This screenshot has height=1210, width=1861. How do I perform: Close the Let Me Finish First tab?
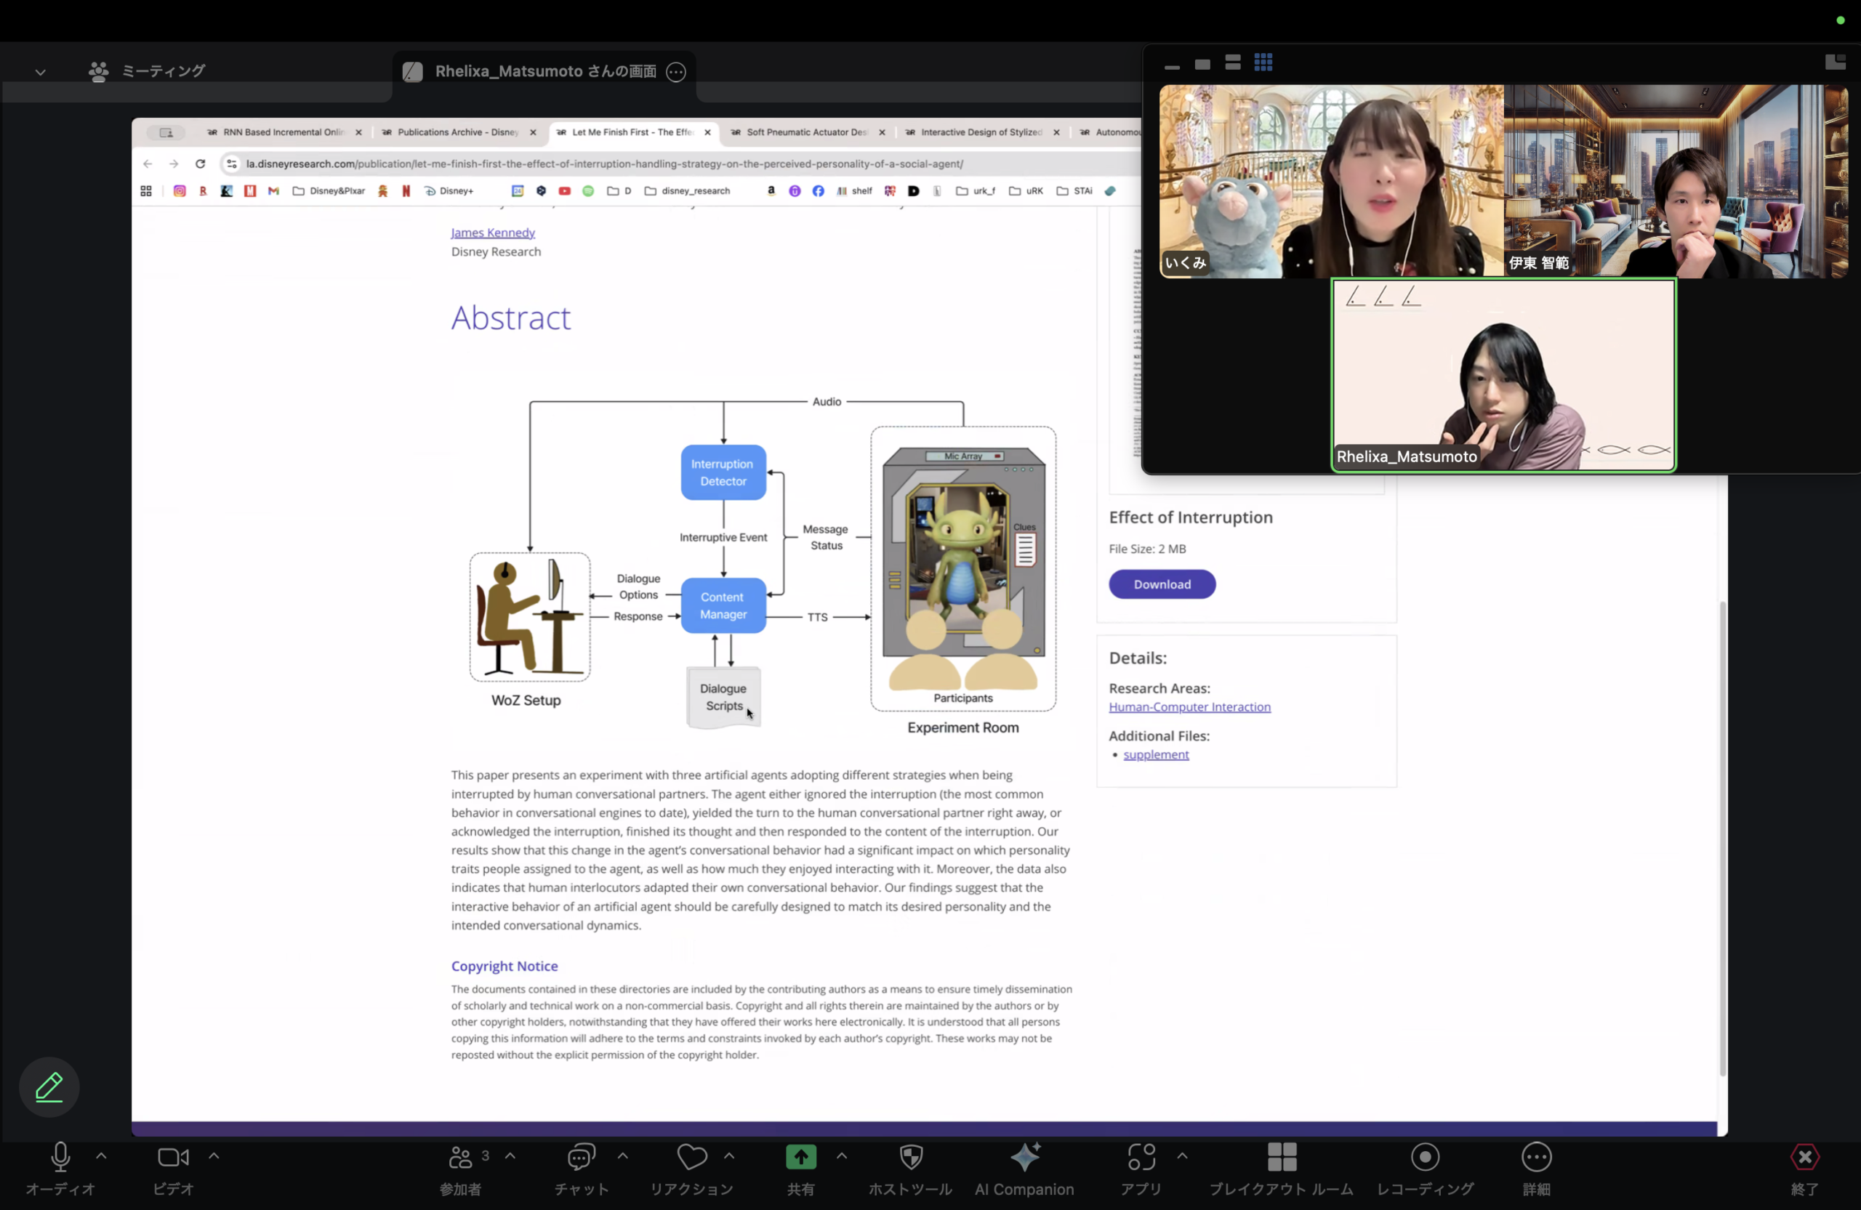[707, 132]
